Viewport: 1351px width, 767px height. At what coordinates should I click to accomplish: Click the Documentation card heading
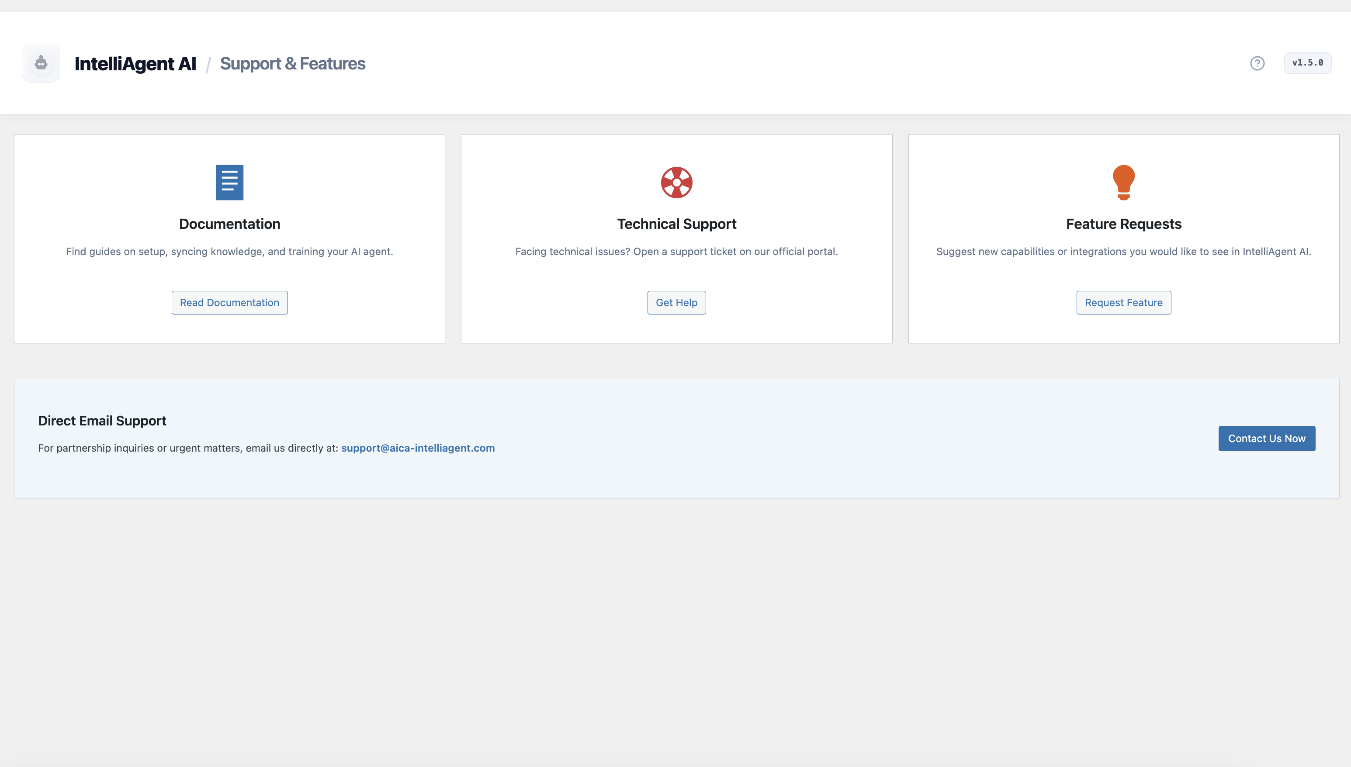pos(230,224)
